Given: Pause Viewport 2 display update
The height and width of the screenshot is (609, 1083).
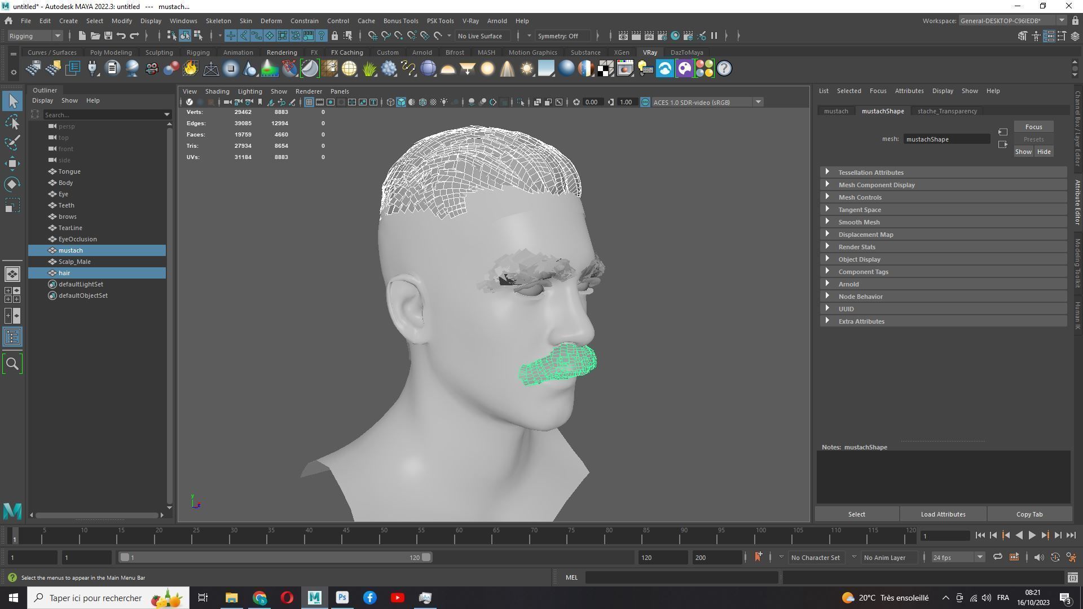Looking at the screenshot, I should coord(714,36).
